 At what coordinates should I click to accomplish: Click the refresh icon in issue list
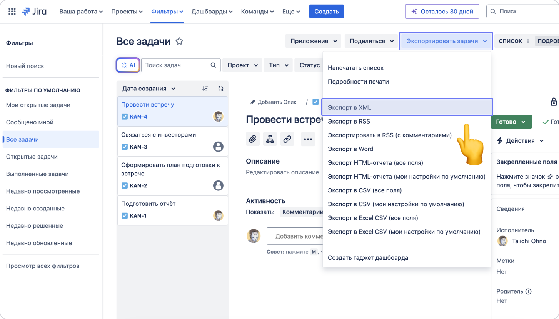tap(220, 89)
